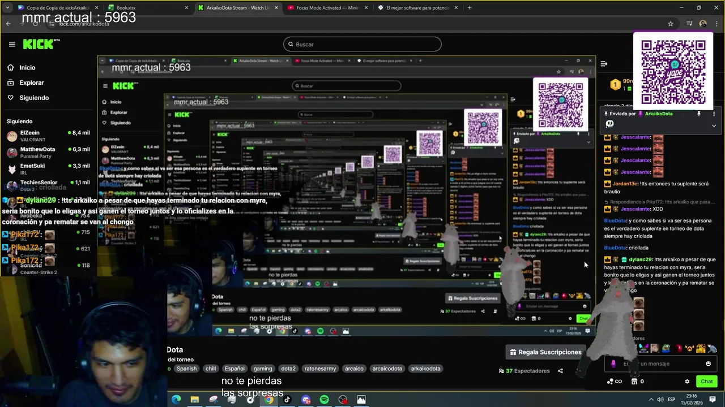725x407 pixels.
Task: Collapse the chat panel arrow
Action: [604, 64]
